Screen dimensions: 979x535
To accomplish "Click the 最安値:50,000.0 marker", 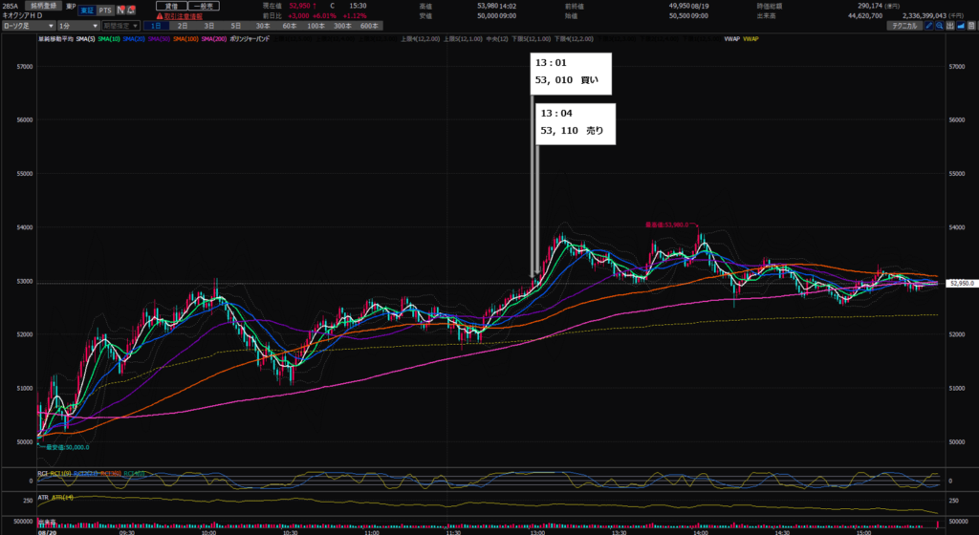I will click(68, 447).
